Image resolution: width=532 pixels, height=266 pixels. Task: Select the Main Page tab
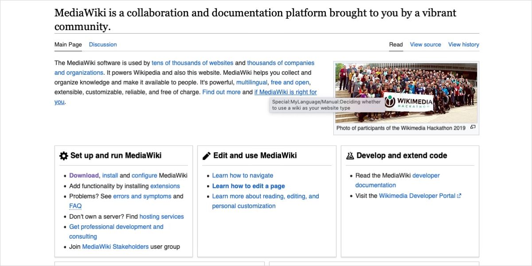click(68, 44)
